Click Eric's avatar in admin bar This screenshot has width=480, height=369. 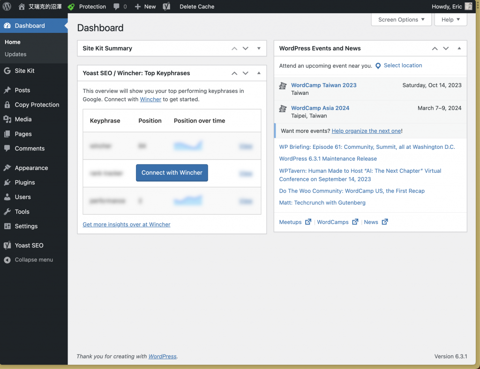click(468, 7)
